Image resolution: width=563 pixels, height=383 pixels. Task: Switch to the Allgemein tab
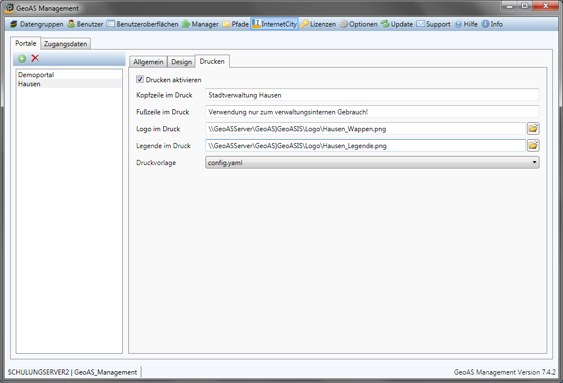[x=148, y=62]
